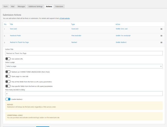The image size is (167, 127).
Task: Toggle Use custom URL switch
Action: click(8, 59)
